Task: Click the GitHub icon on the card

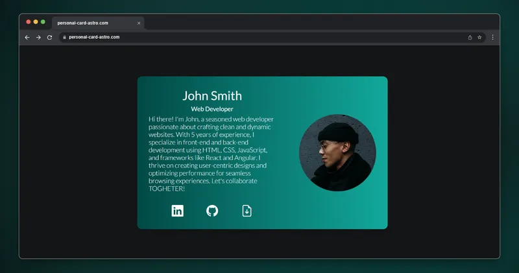Action: pyautogui.click(x=212, y=211)
